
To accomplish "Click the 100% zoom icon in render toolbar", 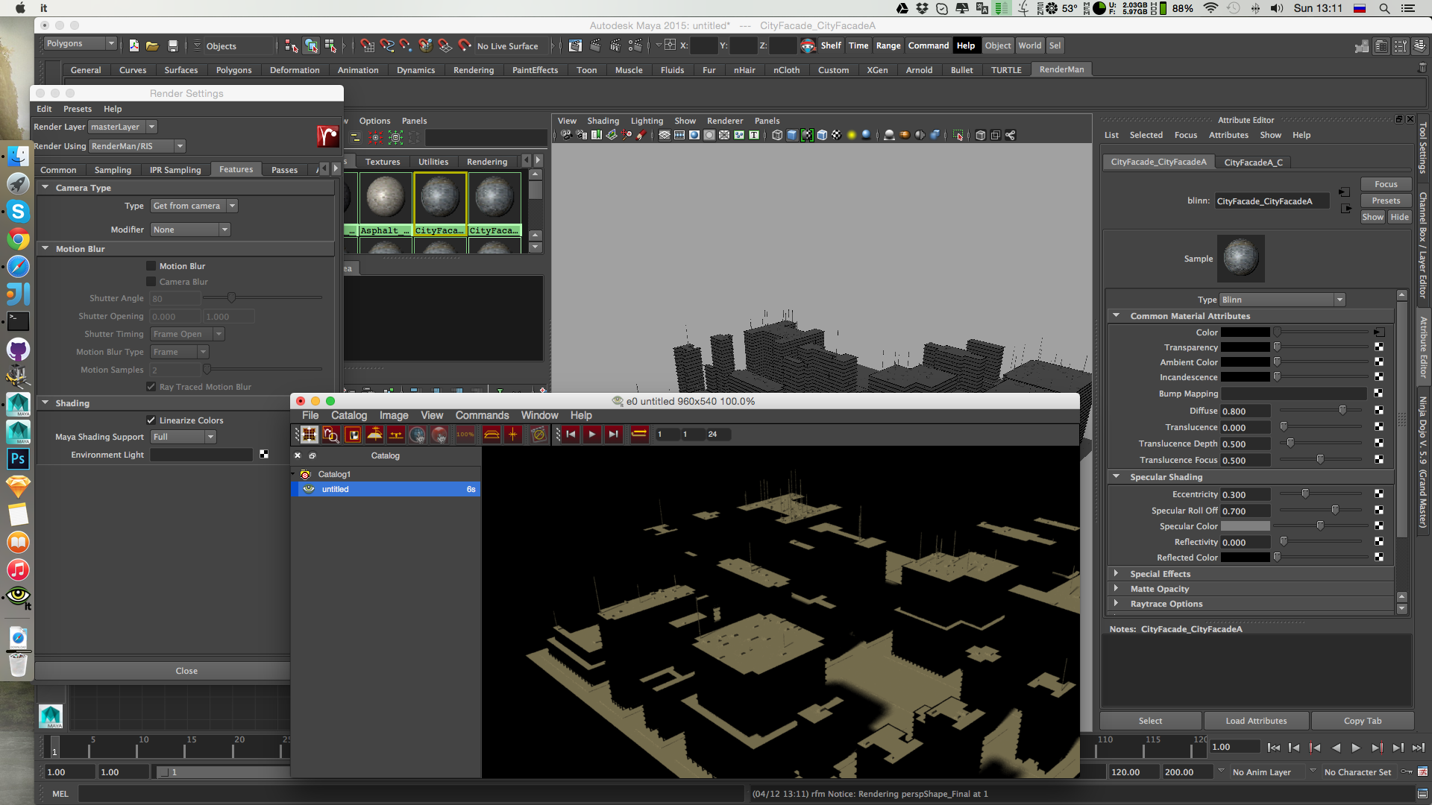I will tap(465, 435).
